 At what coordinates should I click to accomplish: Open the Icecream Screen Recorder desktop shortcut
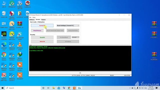[x=20, y=66]
